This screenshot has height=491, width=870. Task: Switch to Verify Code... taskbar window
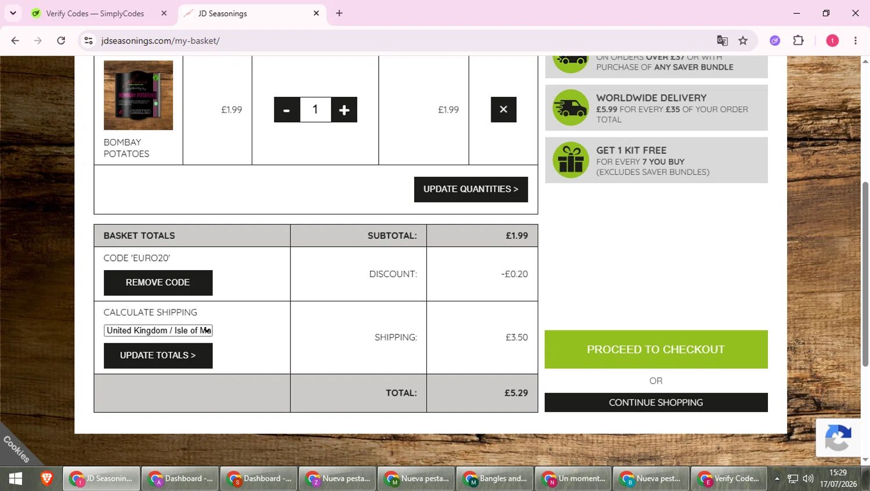tap(729, 479)
